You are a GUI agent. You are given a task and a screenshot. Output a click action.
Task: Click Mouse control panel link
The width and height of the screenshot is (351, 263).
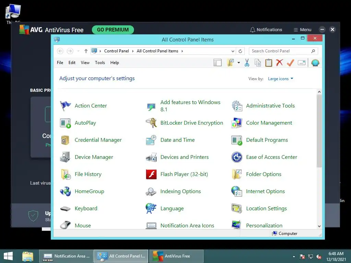[83, 226]
